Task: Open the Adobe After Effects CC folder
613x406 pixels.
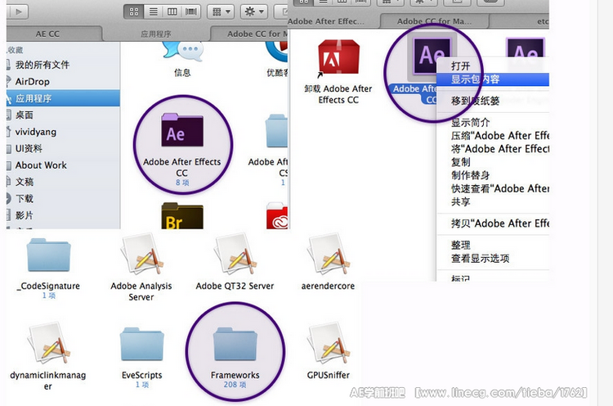Action: pyautogui.click(x=182, y=130)
